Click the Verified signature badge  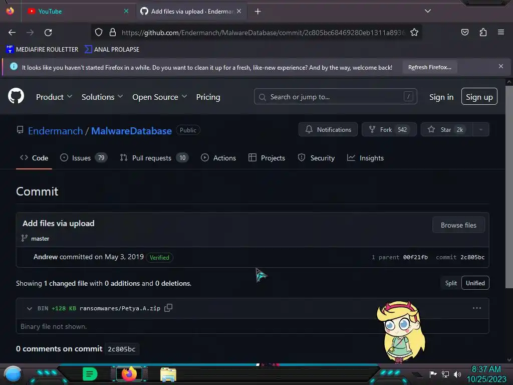159,258
